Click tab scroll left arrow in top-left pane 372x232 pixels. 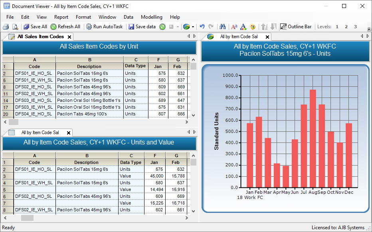tap(189, 36)
